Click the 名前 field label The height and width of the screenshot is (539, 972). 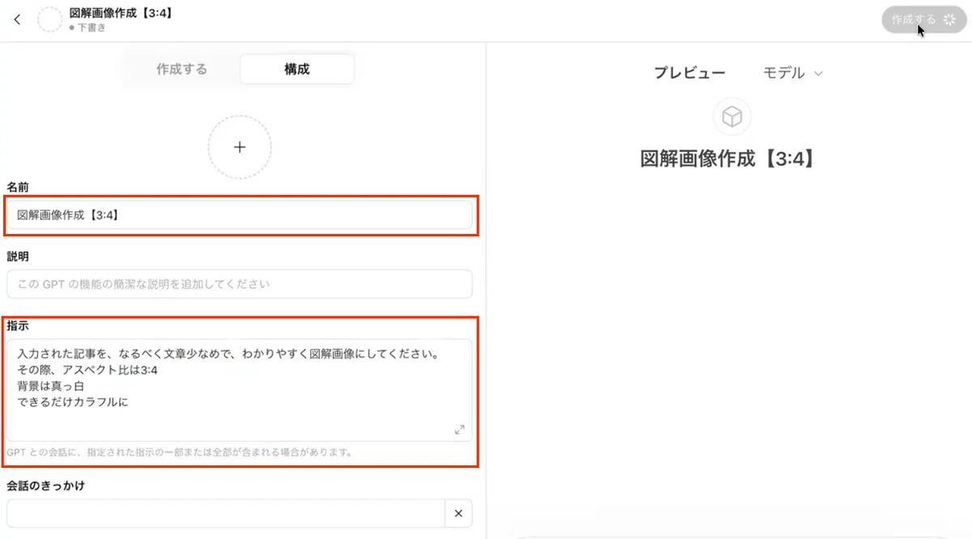(18, 187)
